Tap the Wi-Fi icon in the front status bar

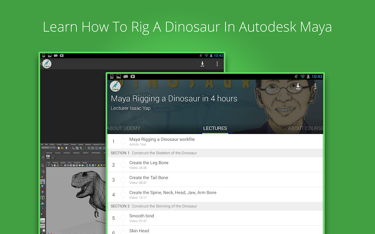pyautogui.click(x=303, y=76)
